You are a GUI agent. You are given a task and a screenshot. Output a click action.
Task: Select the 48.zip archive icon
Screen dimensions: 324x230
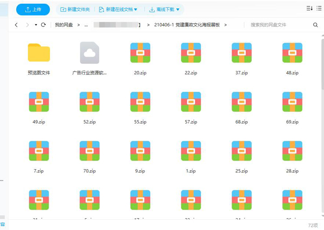[292, 53]
